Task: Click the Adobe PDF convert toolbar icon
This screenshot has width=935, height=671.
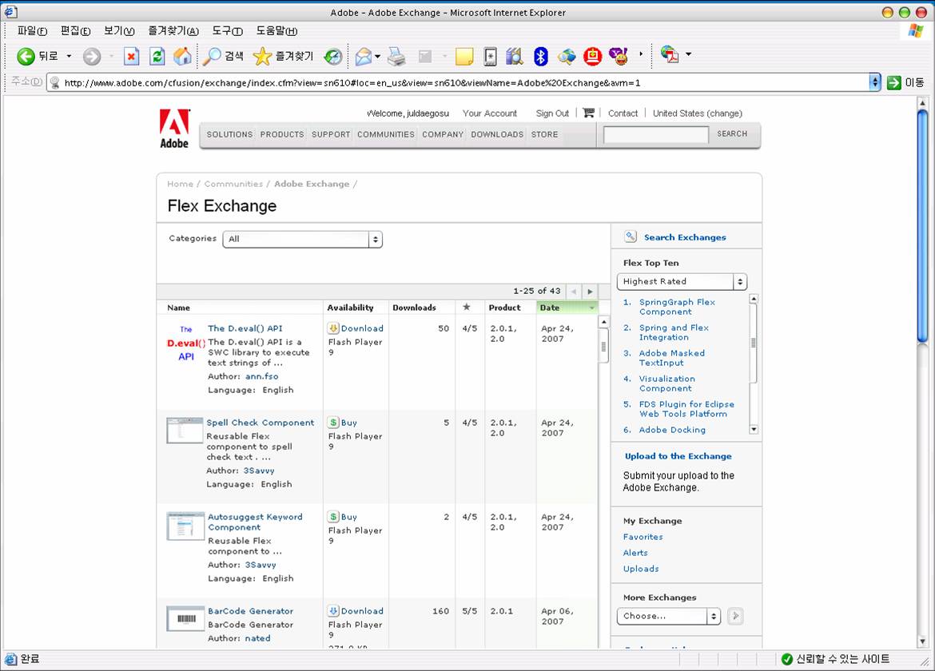Action: tap(670, 54)
